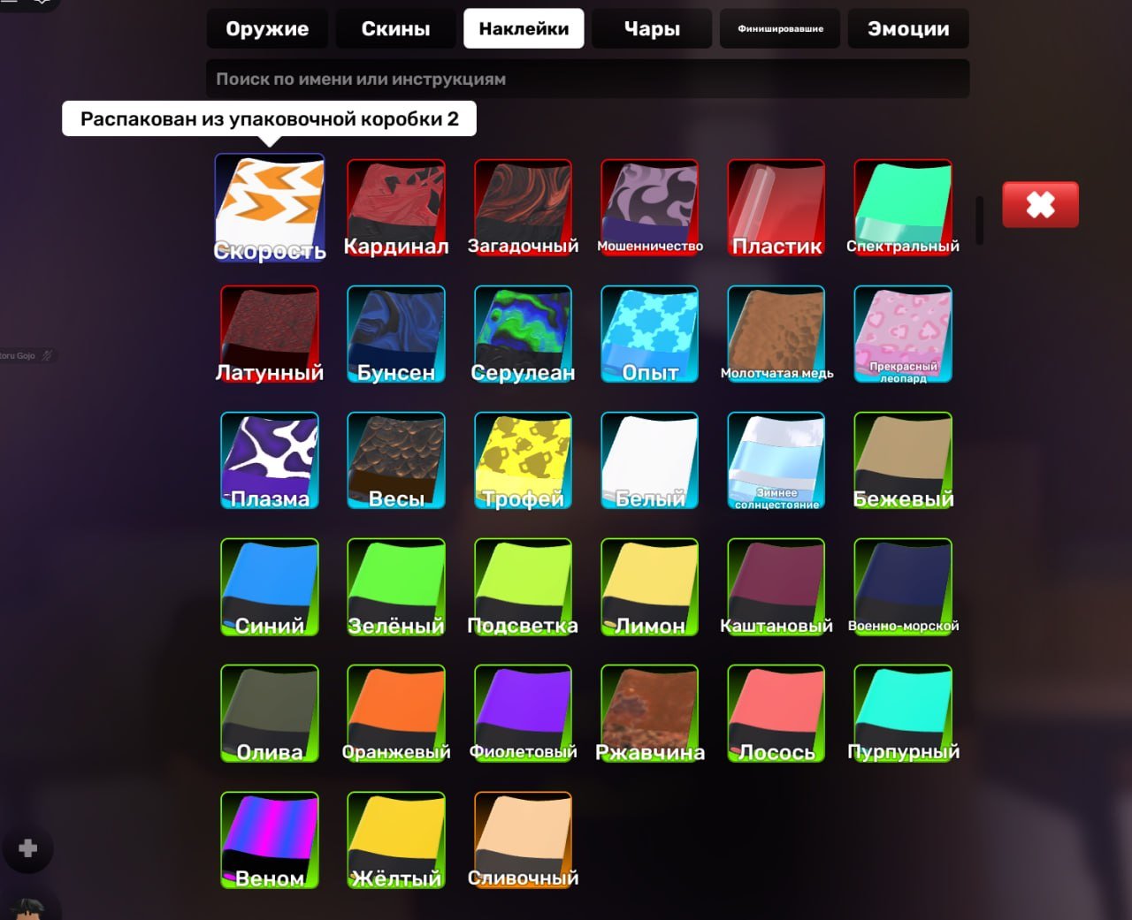Viewport: 1132px width, 920px height.
Task: Select the Бежевый color sticker
Action: click(x=903, y=460)
